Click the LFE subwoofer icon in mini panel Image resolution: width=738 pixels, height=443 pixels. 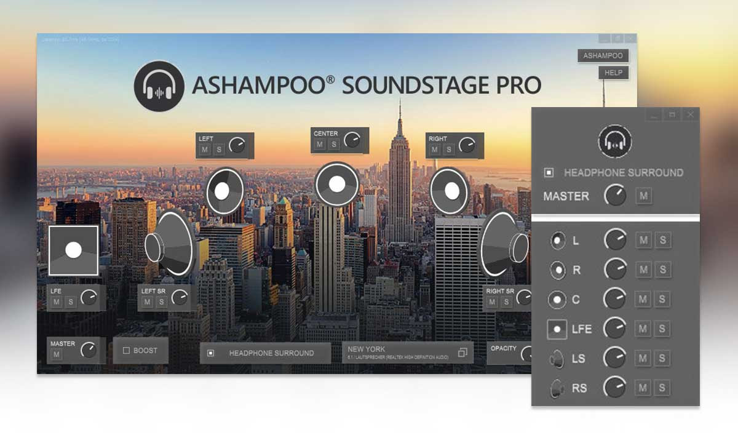click(557, 329)
